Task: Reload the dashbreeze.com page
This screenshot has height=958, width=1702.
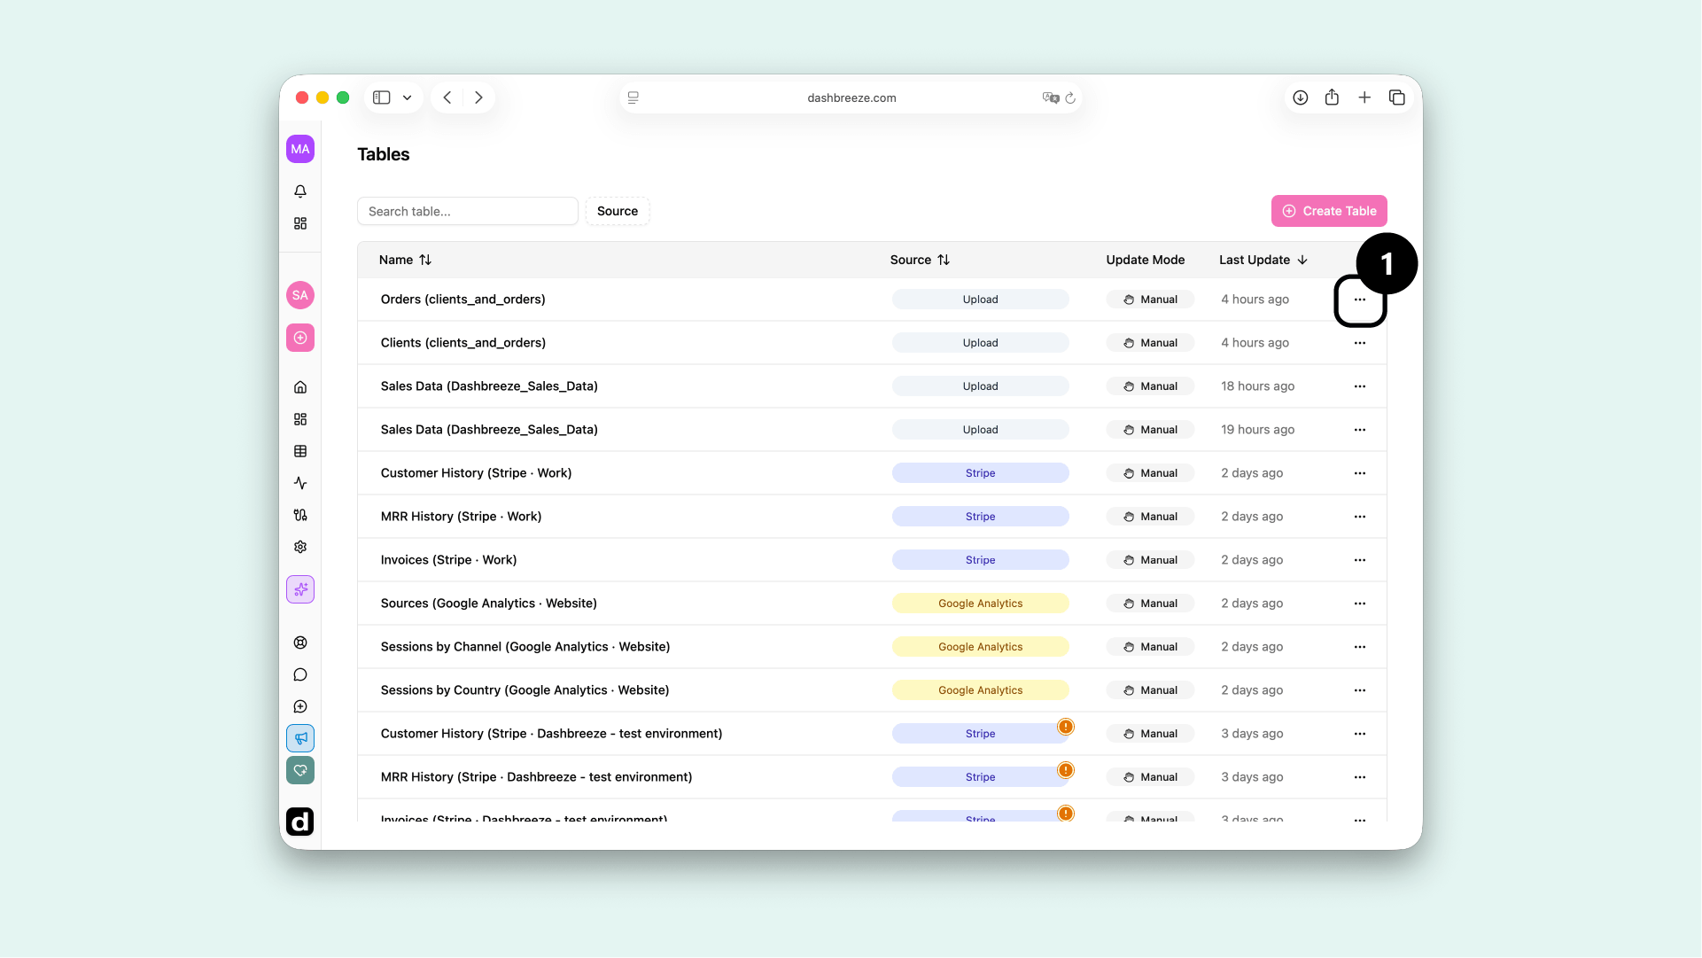Action: pyautogui.click(x=1070, y=97)
